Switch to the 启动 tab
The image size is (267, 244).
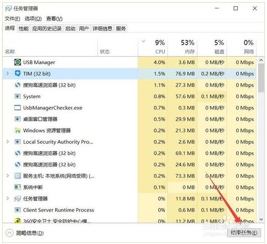(70, 28)
